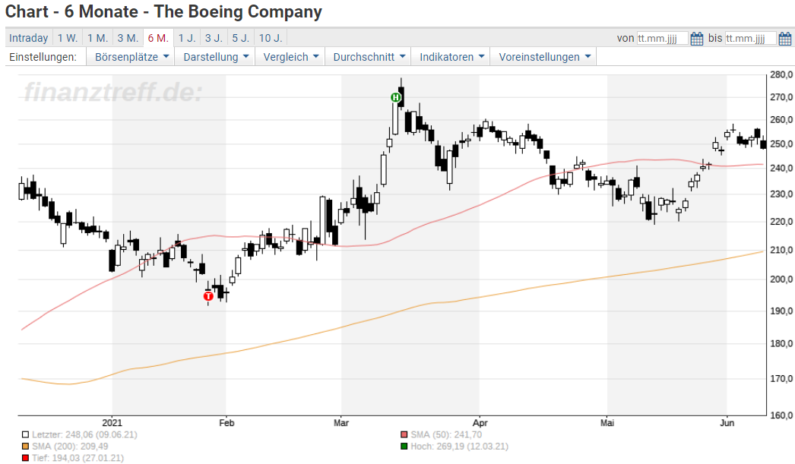795x464 pixels.
Task: Expand the Darstellung dropdown
Action: pyautogui.click(x=216, y=57)
